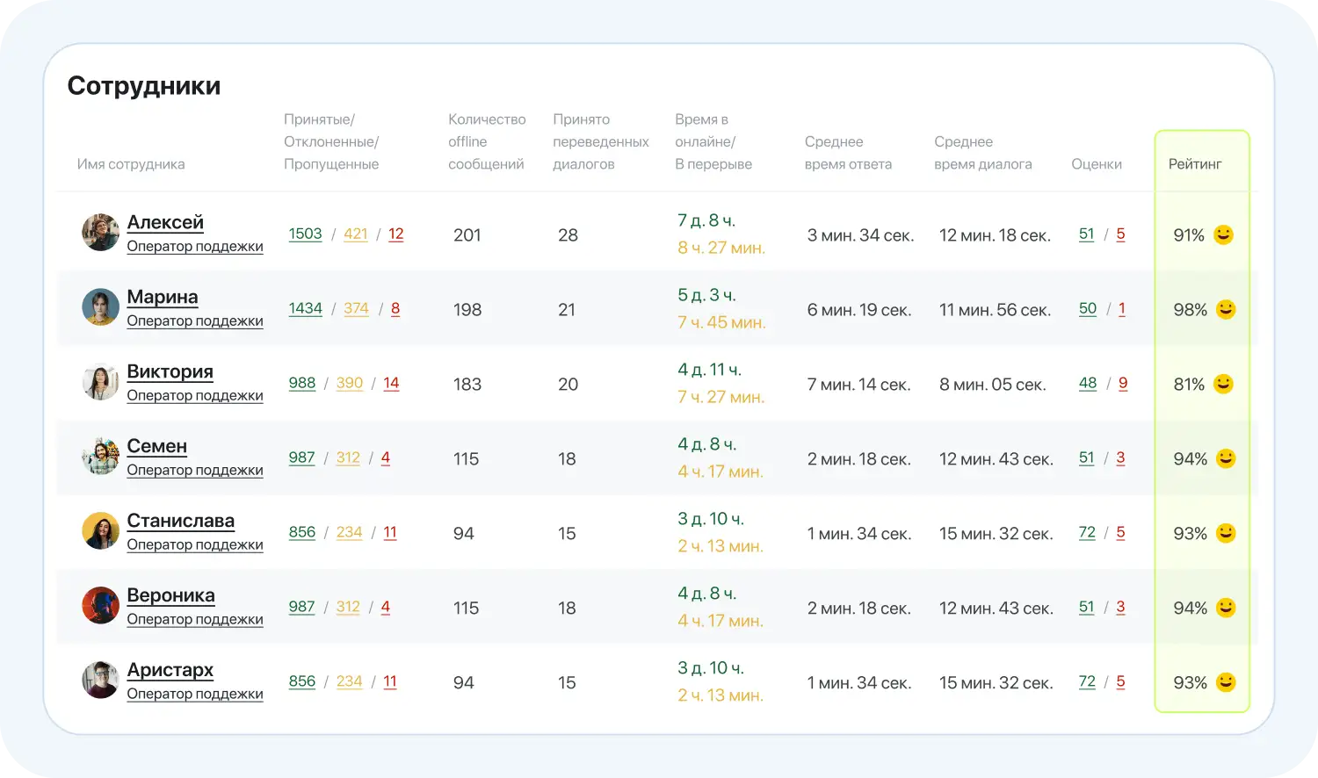Click the accepted dialogs count 1503
The image size is (1318, 778).
pos(305,234)
